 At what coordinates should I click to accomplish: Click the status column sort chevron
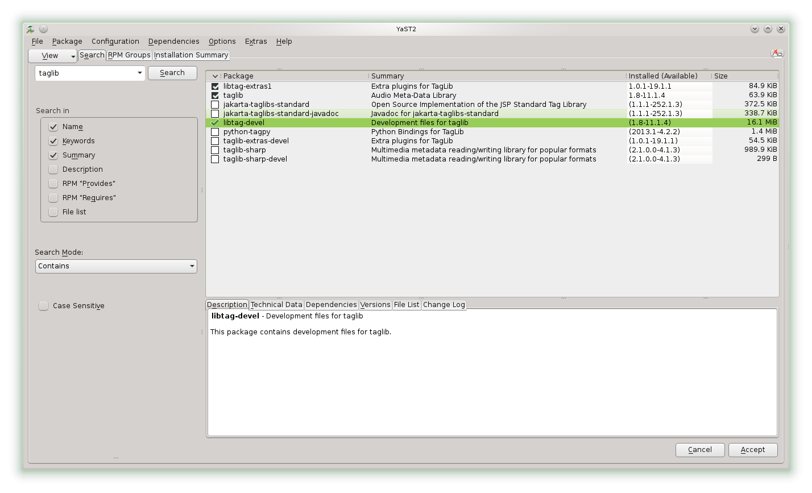click(215, 76)
